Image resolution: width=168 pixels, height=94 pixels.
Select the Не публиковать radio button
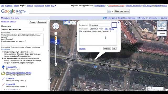point(3,58)
